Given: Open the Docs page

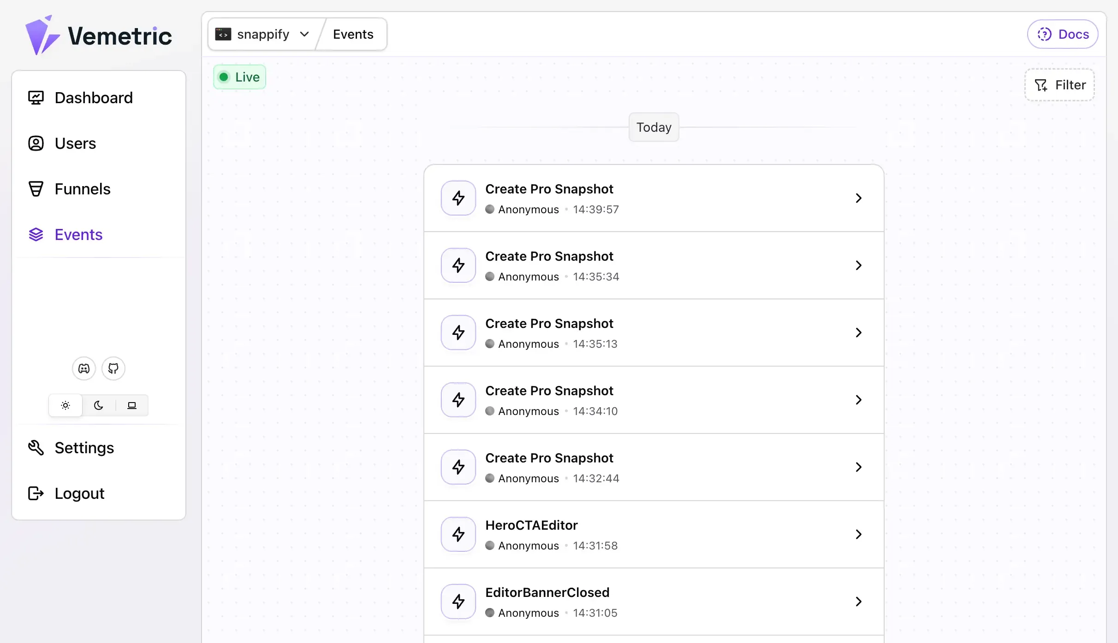Looking at the screenshot, I should tap(1063, 34).
